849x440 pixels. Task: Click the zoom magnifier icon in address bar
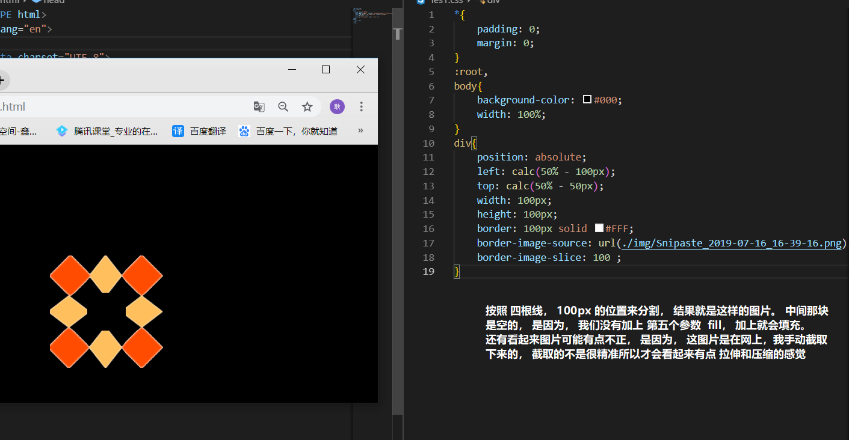[x=283, y=107]
